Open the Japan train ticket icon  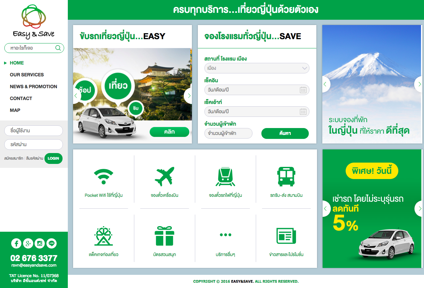click(x=225, y=176)
